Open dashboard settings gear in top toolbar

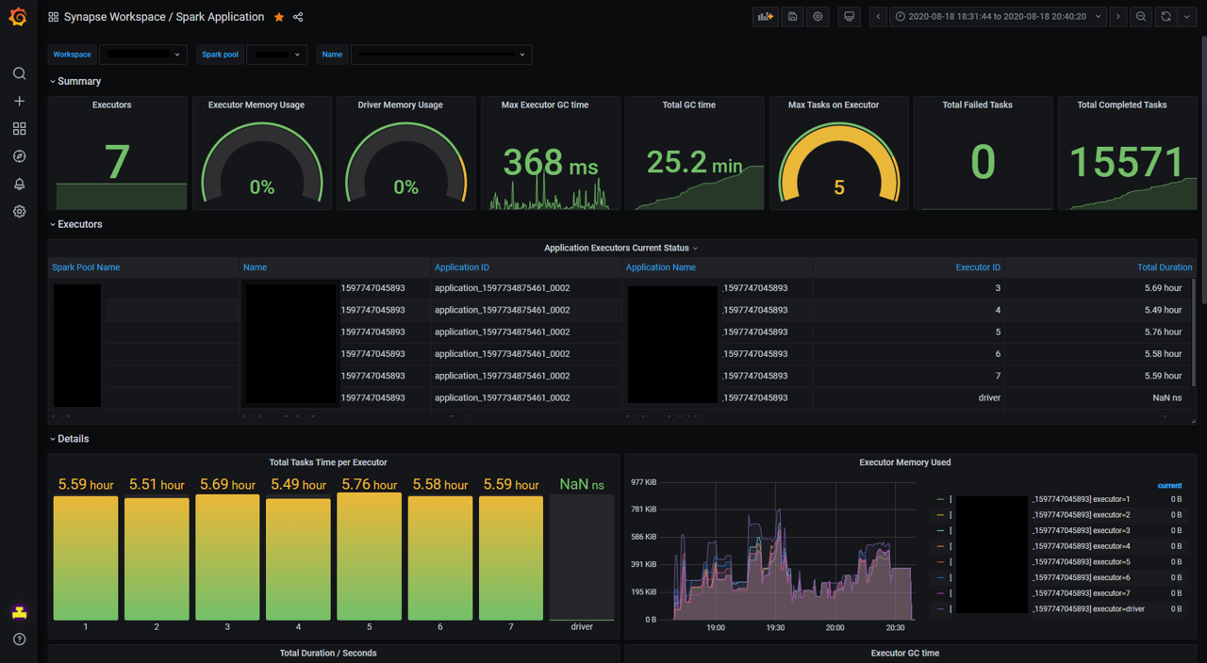click(818, 17)
